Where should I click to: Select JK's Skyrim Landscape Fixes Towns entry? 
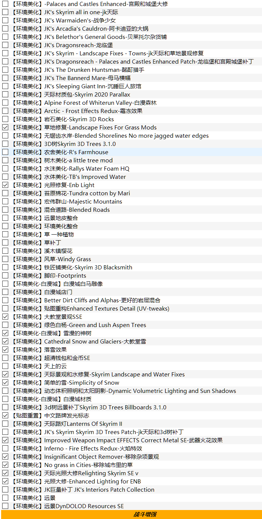108,53
